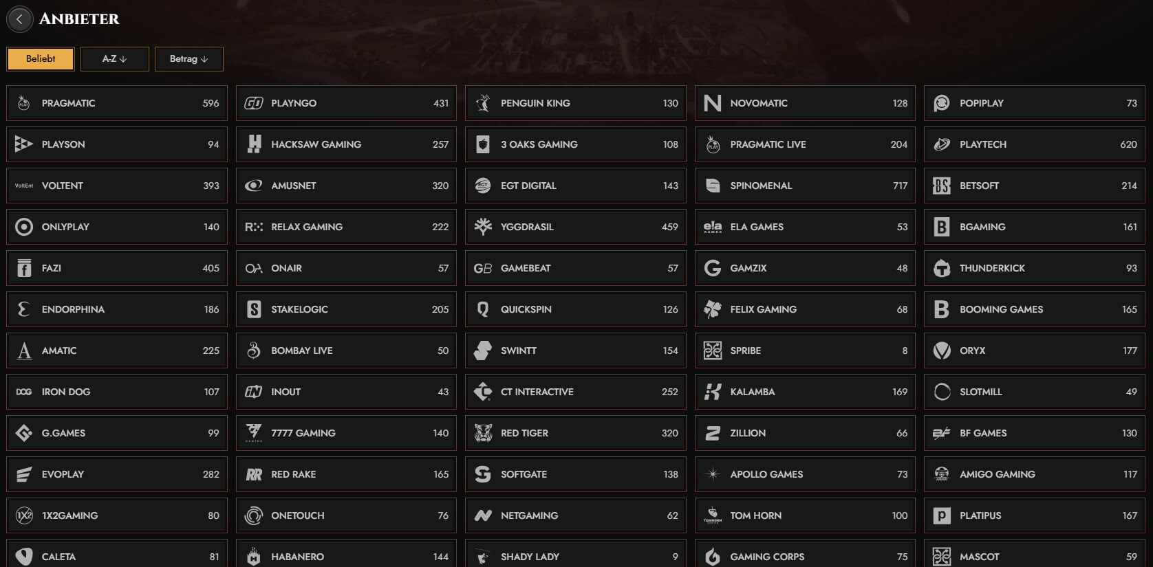Click the Pragmatic provider logo icon
The image size is (1153, 567).
tap(24, 103)
